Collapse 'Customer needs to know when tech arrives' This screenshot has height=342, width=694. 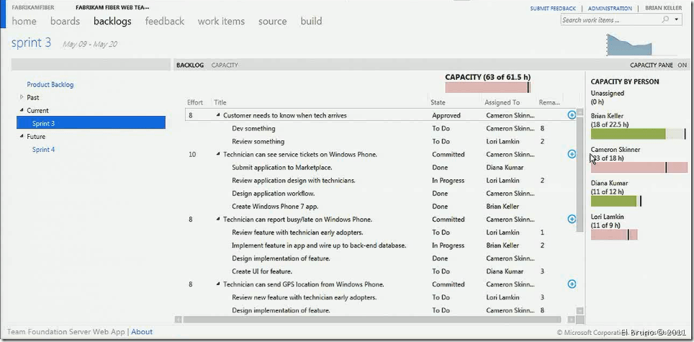[x=218, y=115]
